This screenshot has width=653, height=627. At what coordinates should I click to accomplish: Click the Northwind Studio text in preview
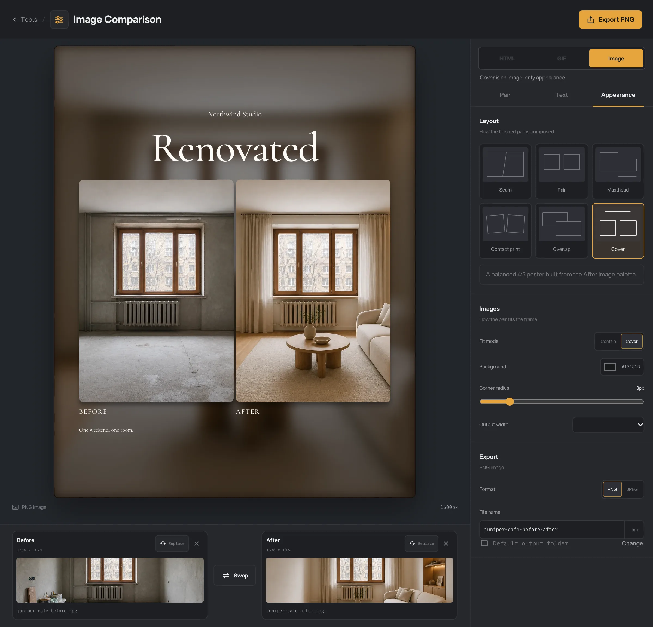(234, 114)
